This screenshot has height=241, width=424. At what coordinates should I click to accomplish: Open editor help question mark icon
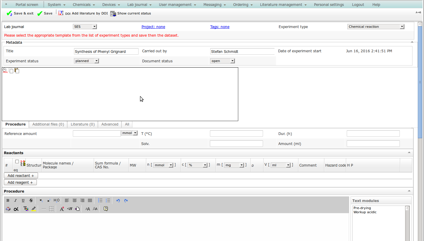click(x=106, y=209)
